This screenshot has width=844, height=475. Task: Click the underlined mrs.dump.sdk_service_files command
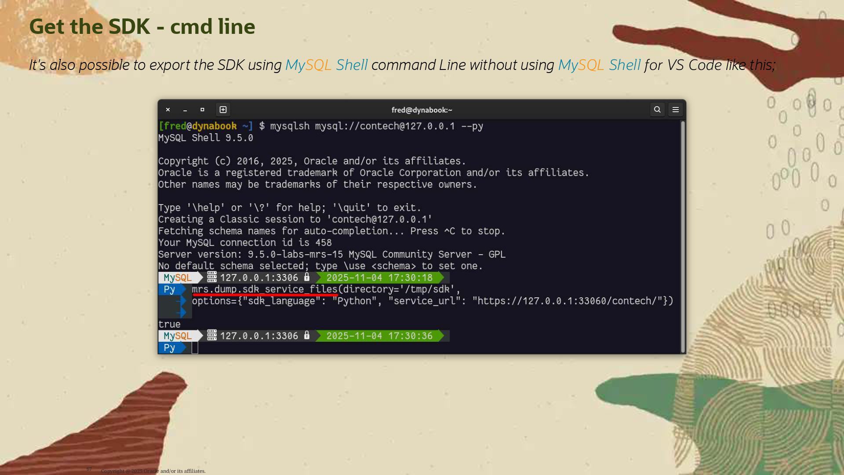tap(265, 289)
